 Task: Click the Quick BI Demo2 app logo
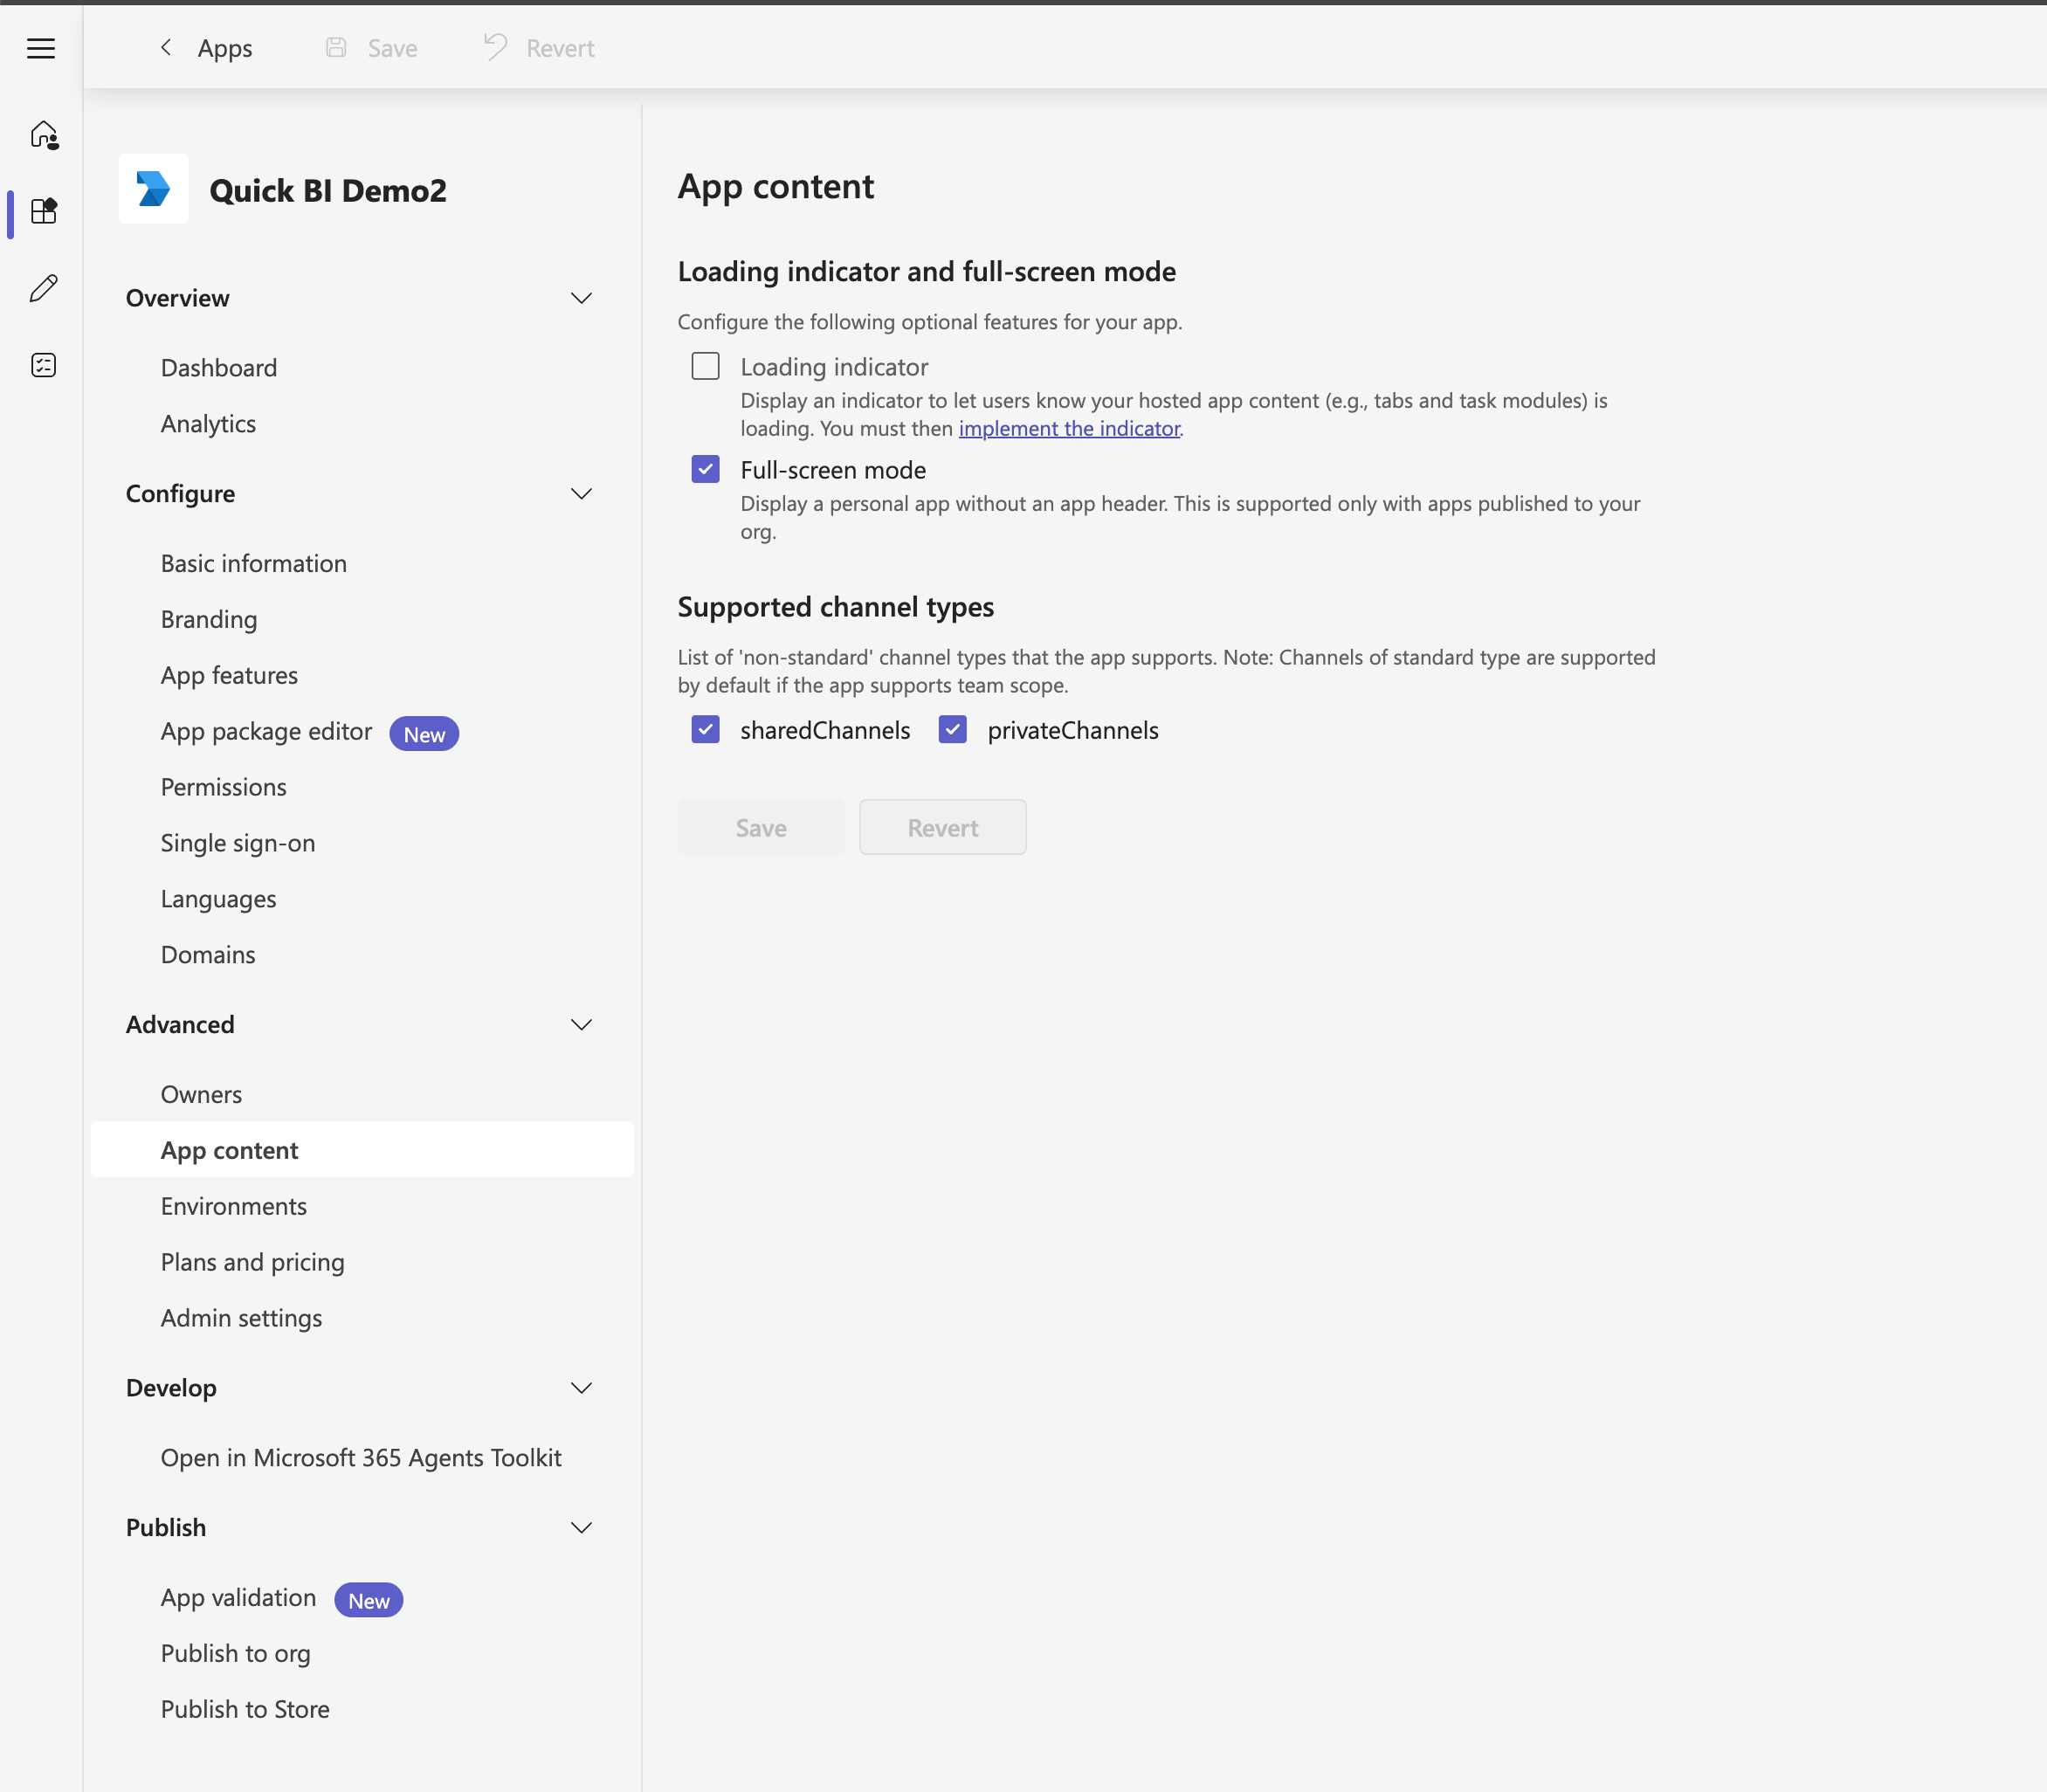tap(153, 188)
